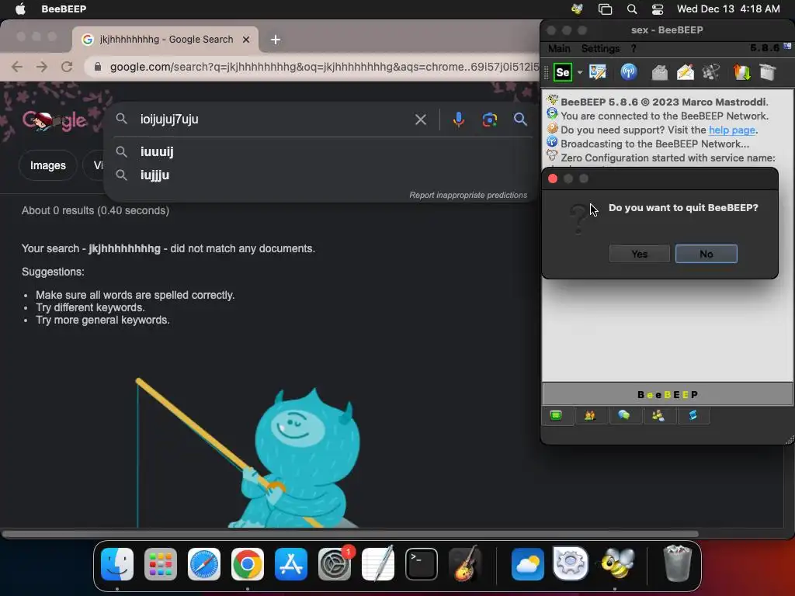
Task: Close the quit dialog with the red button
Action: (x=553, y=178)
